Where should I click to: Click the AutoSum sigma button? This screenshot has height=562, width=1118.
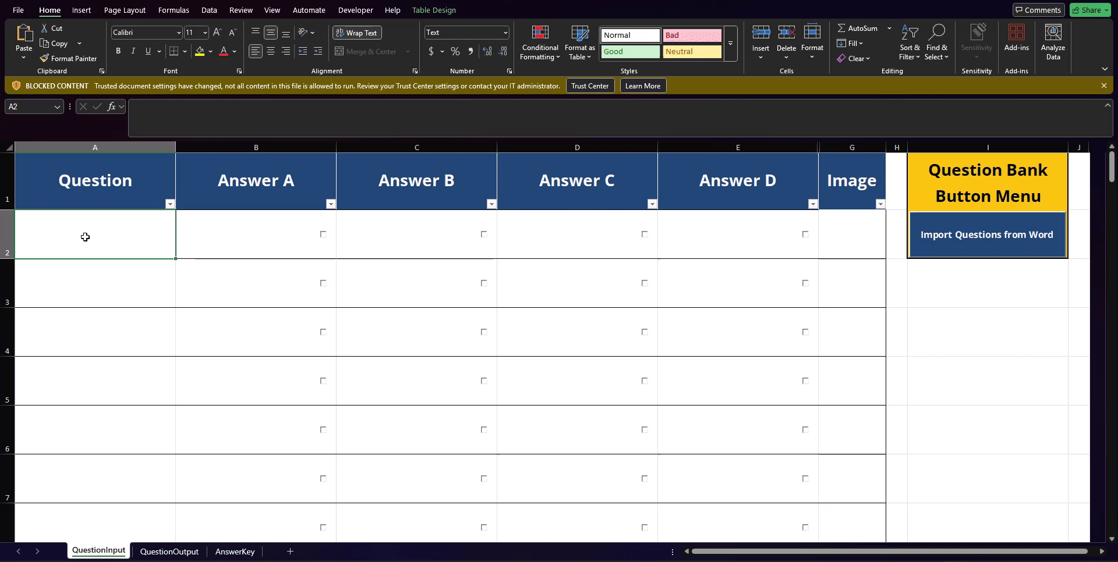[x=858, y=28]
